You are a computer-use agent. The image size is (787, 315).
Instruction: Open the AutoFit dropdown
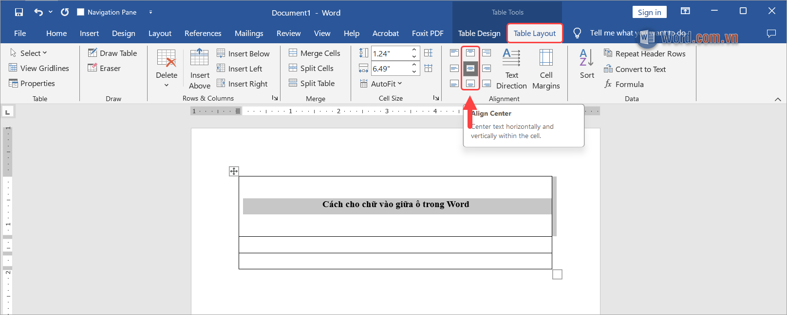(x=381, y=84)
